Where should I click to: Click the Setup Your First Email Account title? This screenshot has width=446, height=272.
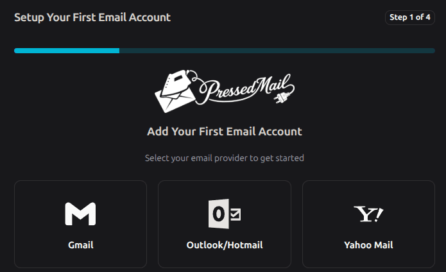92,17
